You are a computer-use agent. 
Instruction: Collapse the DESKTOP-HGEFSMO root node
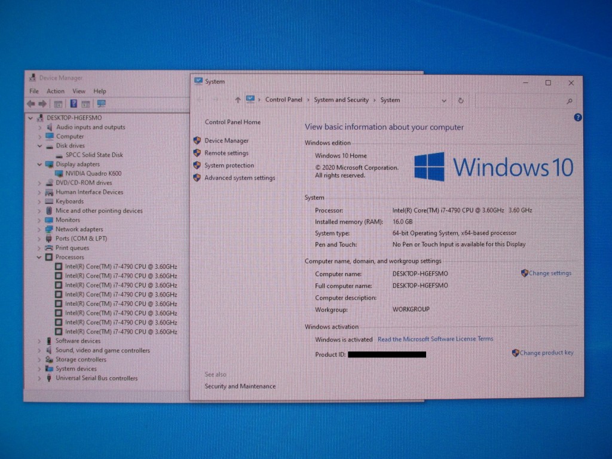point(31,118)
